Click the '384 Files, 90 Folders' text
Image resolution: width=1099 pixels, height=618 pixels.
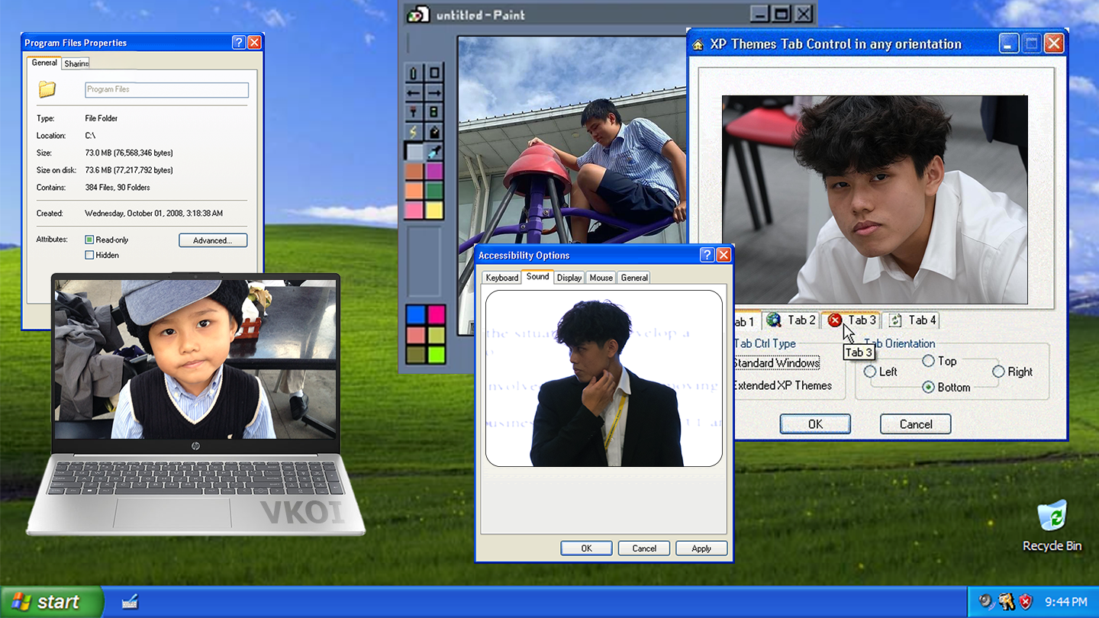(x=118, y=187)
